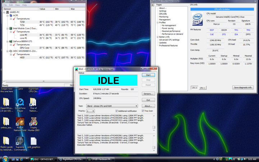Collapse WDC WD2500BEVS node

8,51
